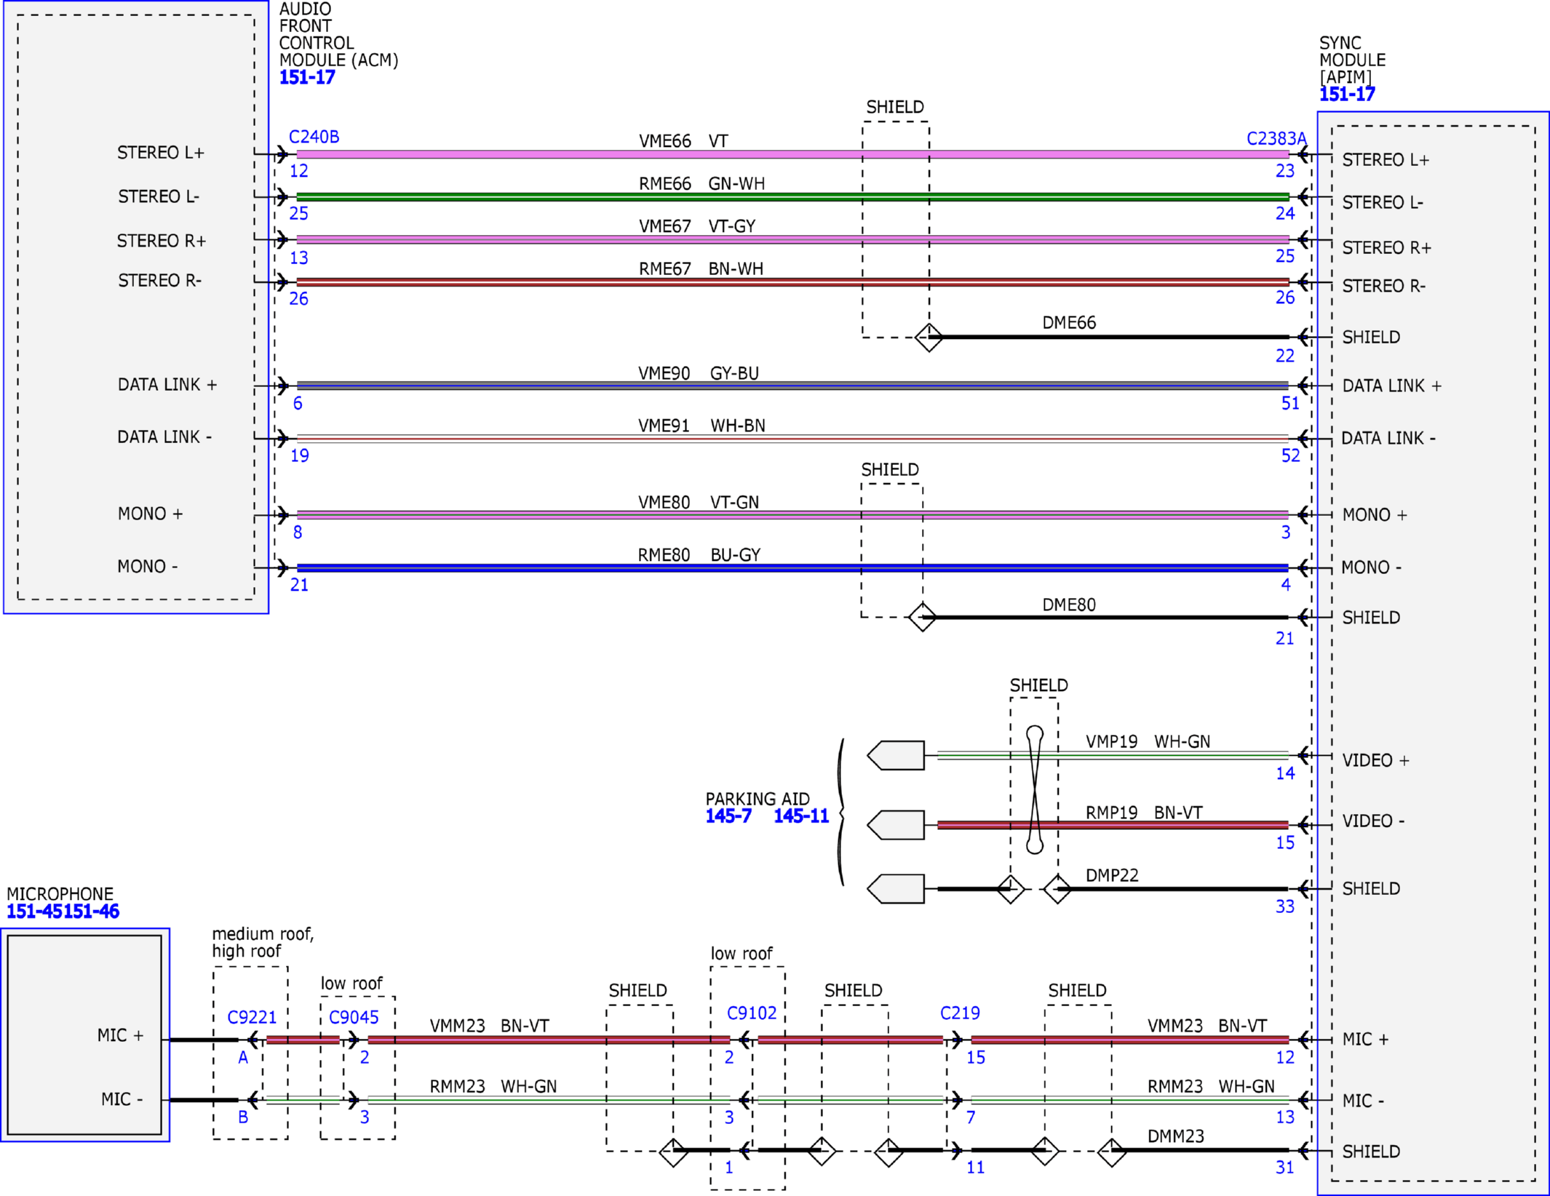Click the VME90 GY-BU wire label
The width and height of the screenshot is (1550, 1196).
(699, 373)
